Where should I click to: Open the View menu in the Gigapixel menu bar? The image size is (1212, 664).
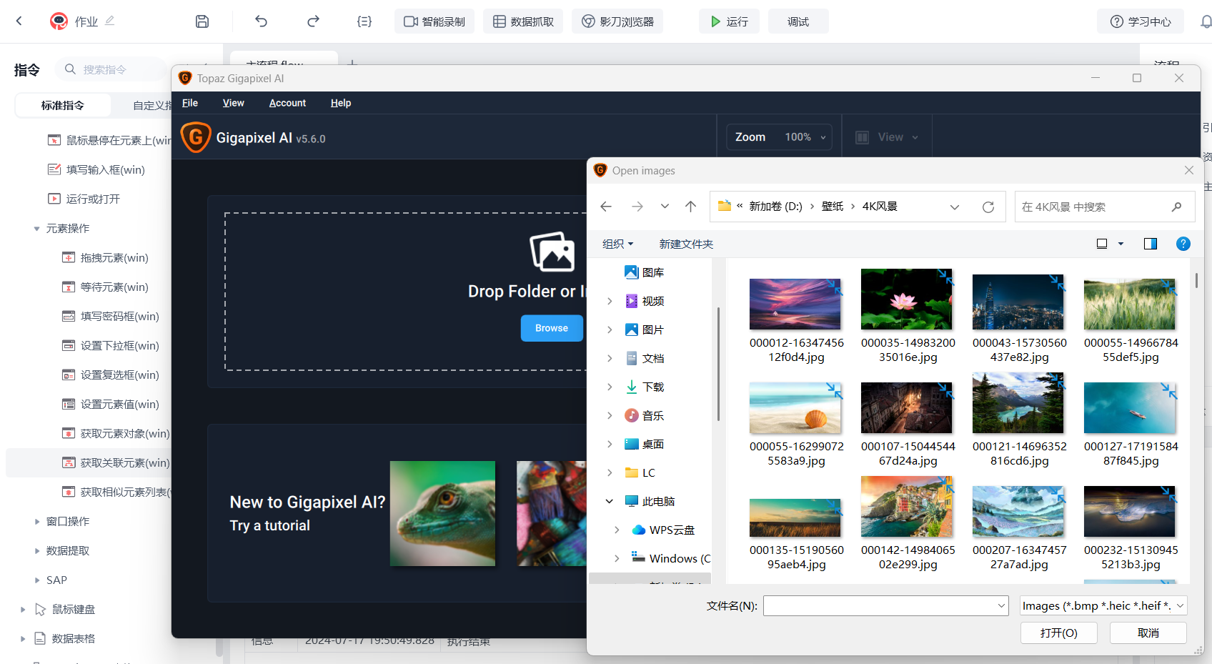pyautogui.click(x=234, y=103)
